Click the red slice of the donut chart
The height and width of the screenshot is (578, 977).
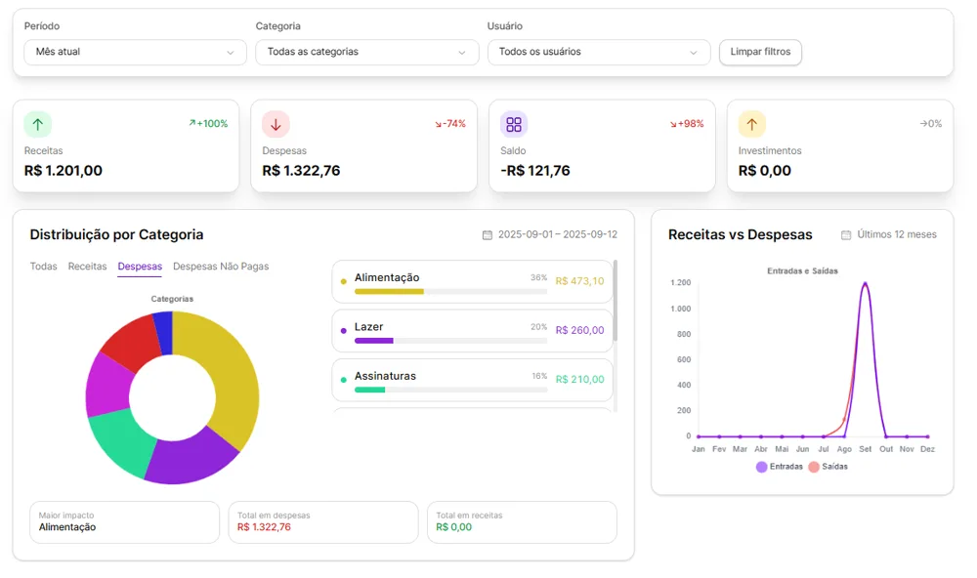click(x=133, y=343)
